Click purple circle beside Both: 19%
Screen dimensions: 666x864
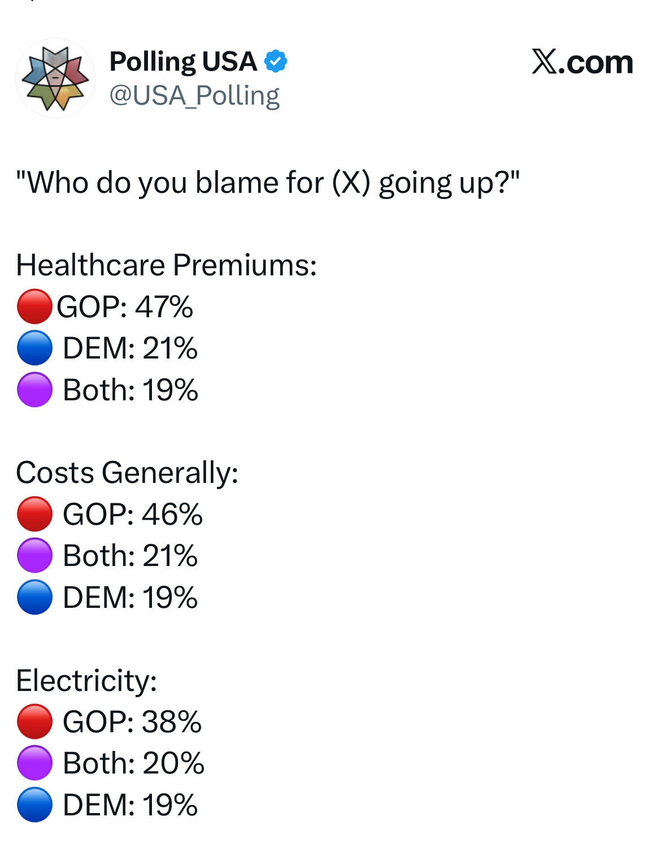tap(34, 390)
